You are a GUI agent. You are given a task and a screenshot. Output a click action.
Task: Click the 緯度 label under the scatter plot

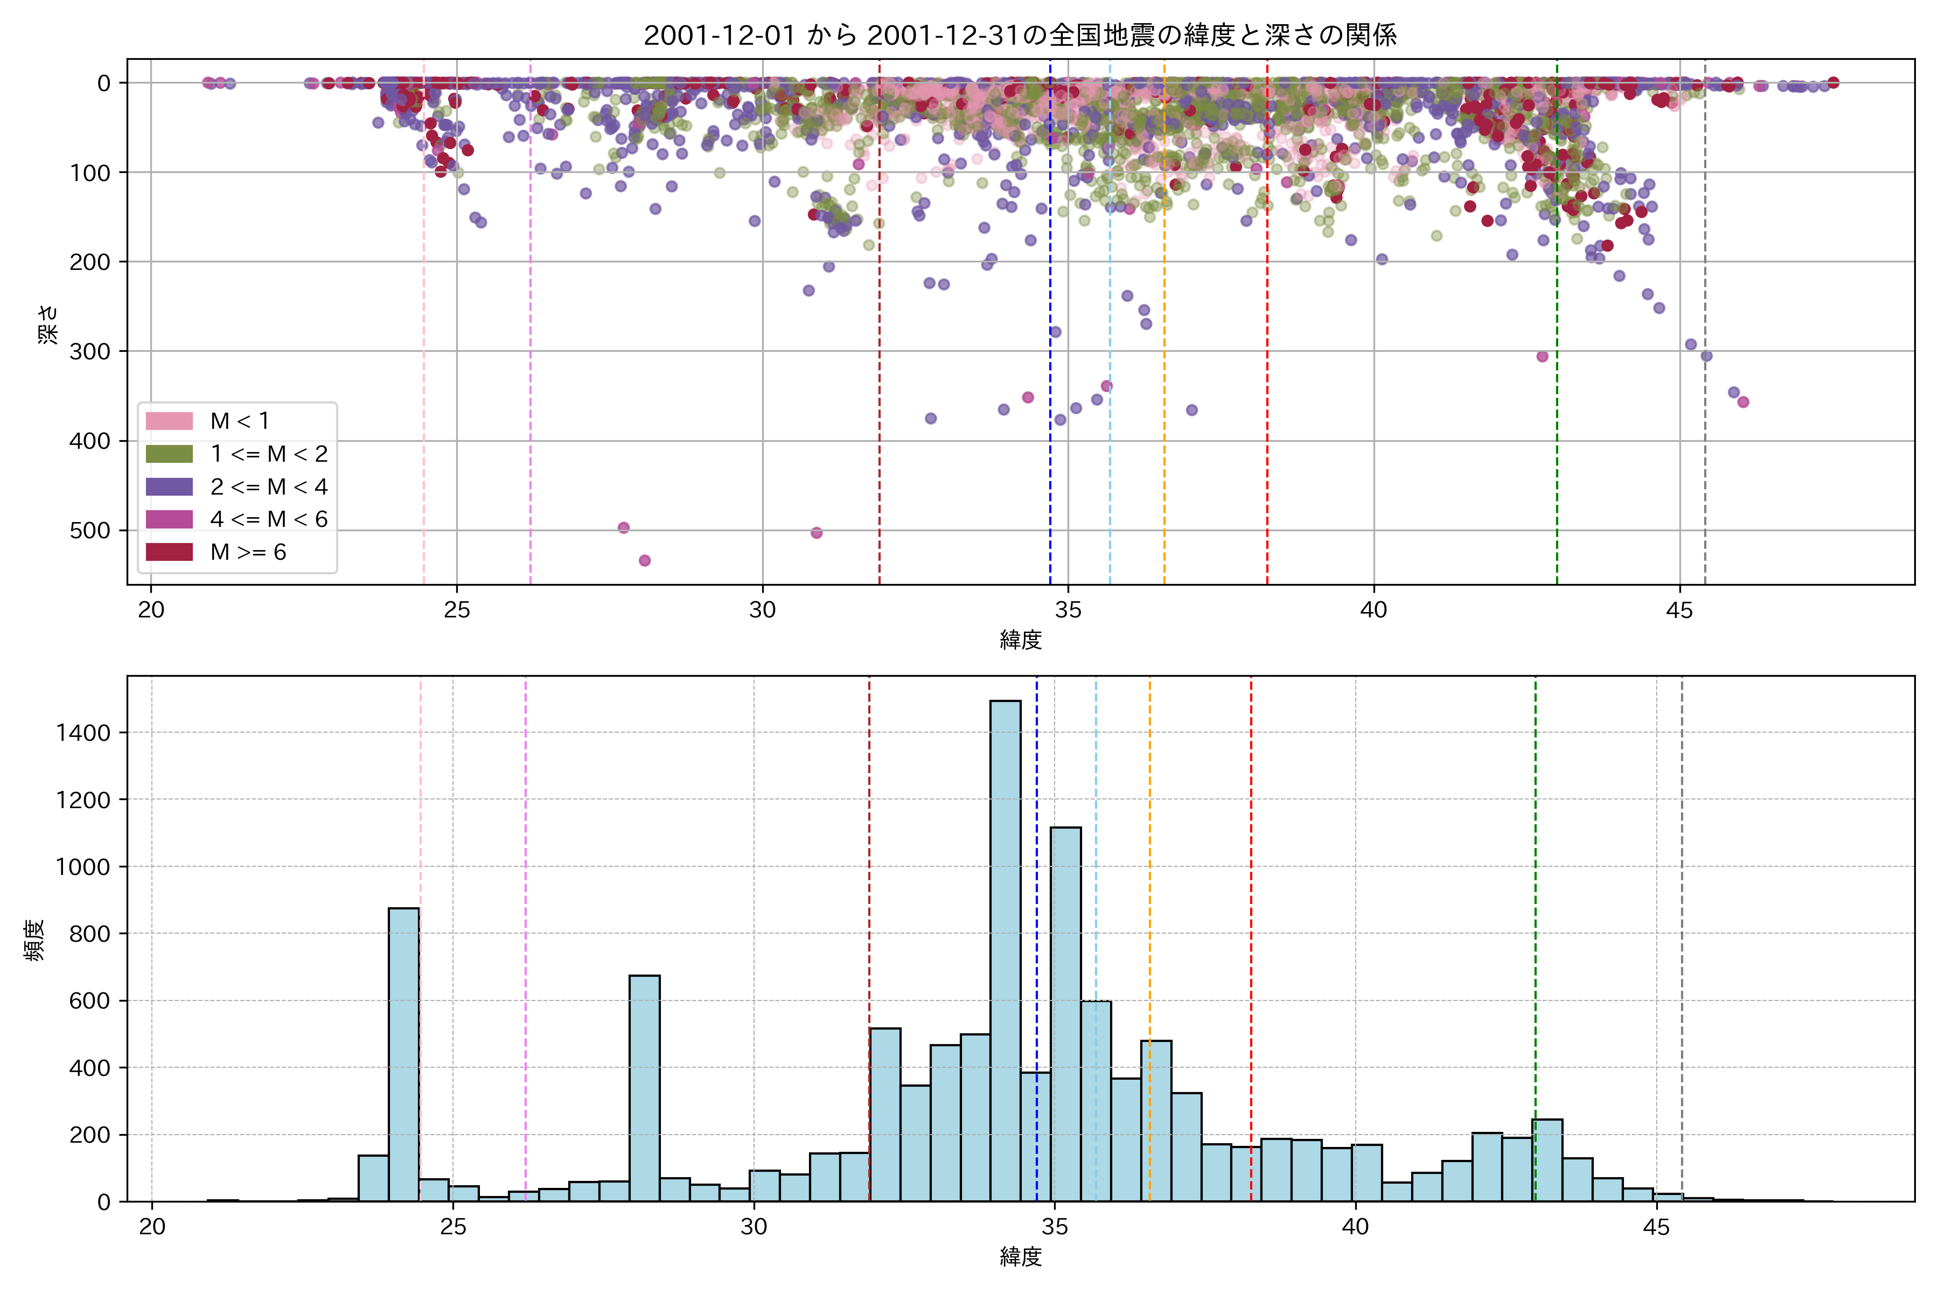[x=1021, y=640]
